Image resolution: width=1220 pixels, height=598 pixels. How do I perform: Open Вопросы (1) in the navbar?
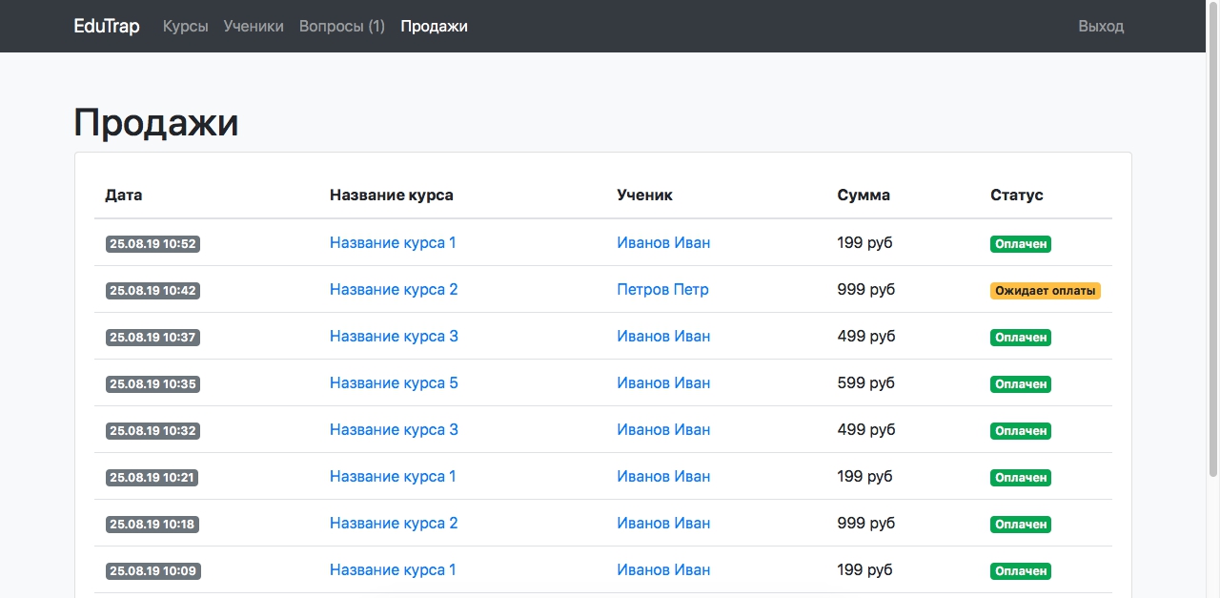(x=342, y=26)
